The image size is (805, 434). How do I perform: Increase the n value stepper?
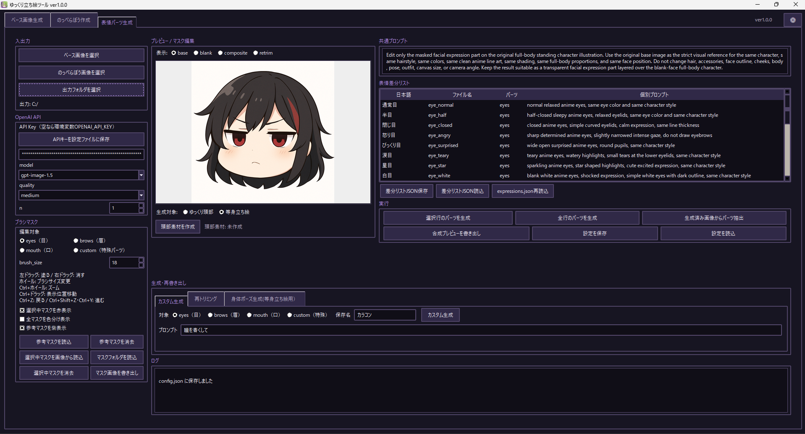pos(141,205)
